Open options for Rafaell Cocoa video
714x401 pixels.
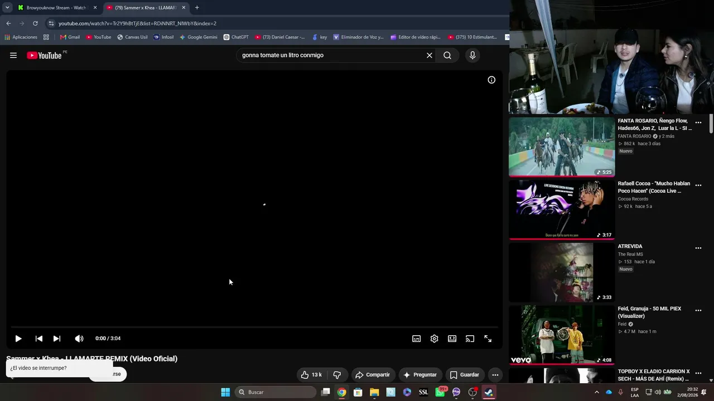click(x=698, y=185)
